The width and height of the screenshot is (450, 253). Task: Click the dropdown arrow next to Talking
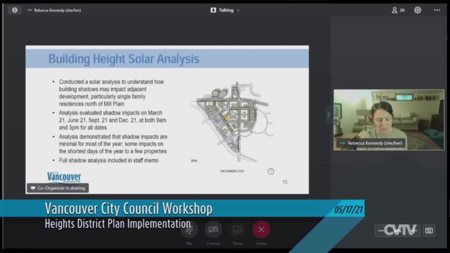[238, 10]
